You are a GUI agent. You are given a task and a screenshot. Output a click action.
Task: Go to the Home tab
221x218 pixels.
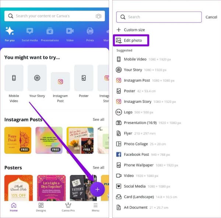(14, 207)
